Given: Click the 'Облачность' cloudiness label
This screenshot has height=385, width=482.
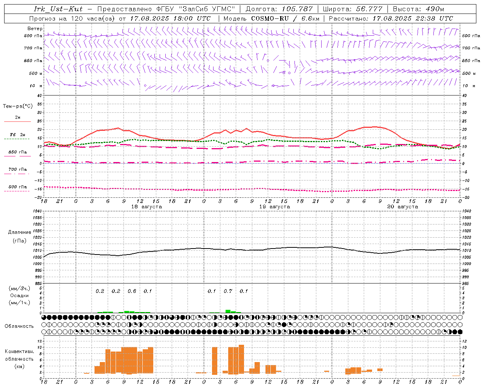Looking at the screenshot, I should (19, 326).
